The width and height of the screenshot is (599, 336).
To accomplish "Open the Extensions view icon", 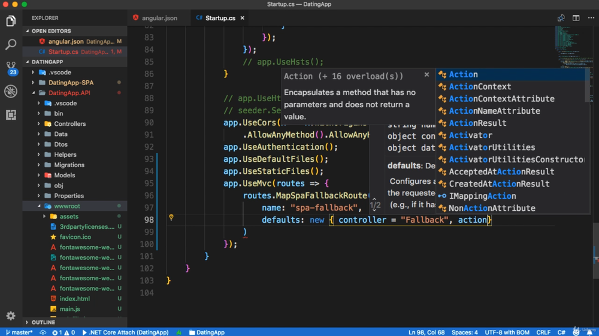I will point(11,114).
